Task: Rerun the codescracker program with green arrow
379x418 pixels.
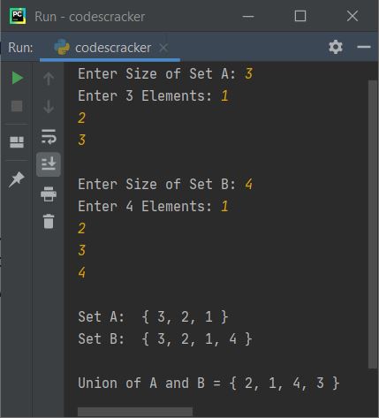Action: point(18,78)
